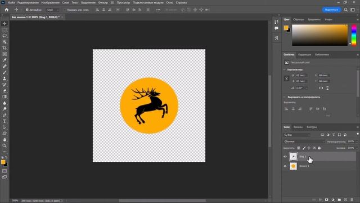
Task: Open the search icon at top right
Action: click(346, 10)
